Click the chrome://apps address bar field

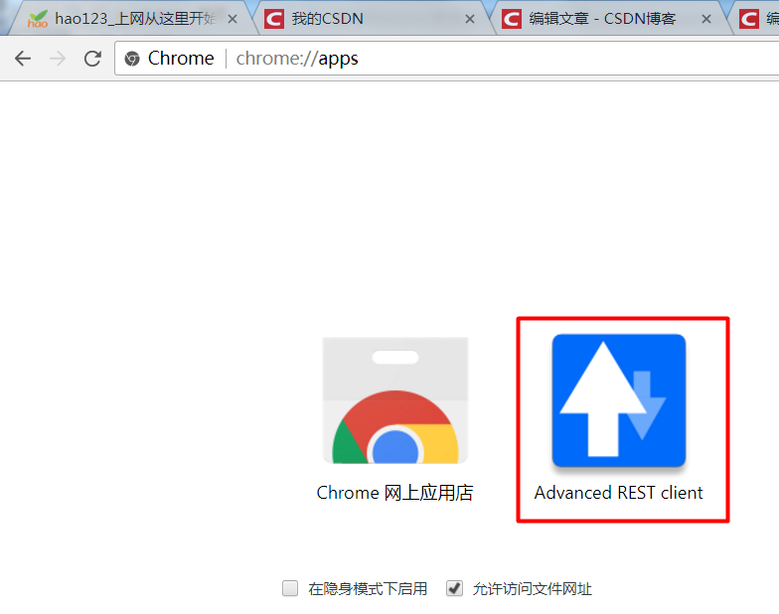[x=447, y=59]
